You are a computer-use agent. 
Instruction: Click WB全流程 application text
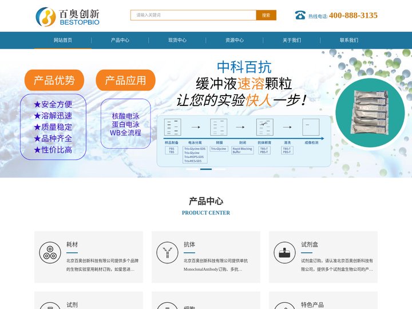(125, 133)
